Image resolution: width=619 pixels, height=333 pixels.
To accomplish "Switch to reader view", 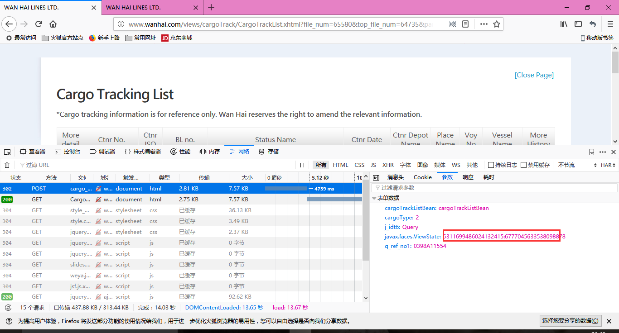I will [465, 24].
